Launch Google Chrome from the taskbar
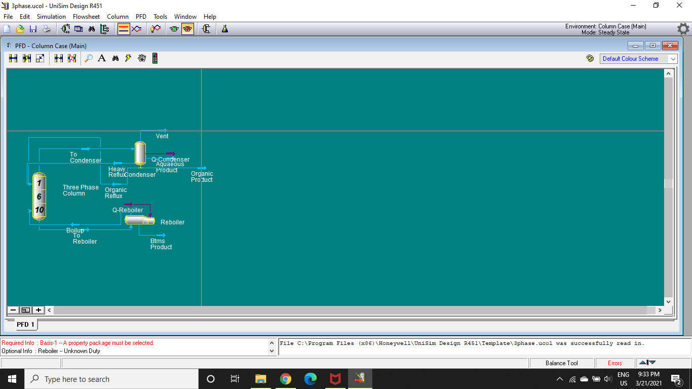 [x=286, y=378]
